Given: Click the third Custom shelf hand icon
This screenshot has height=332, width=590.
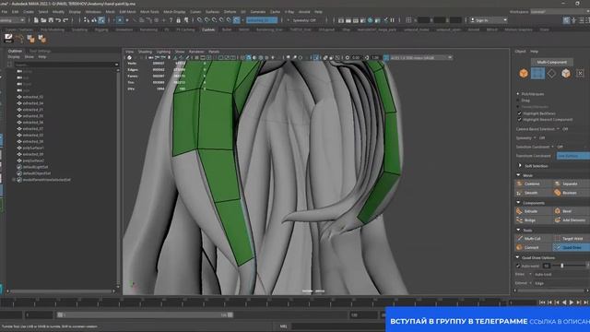Looking at the screenshot, I should (30, 39).
